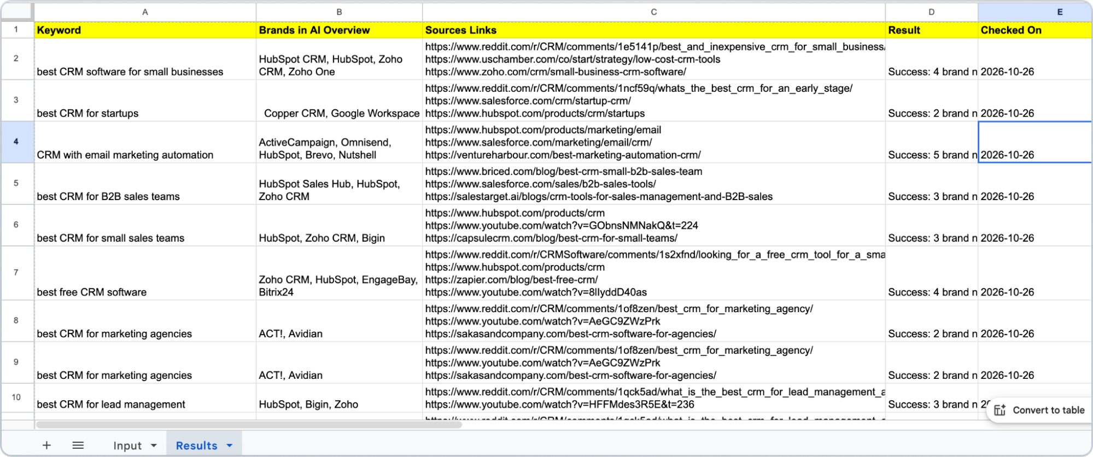Select cell 'best CRM for small sales teams'
The width and height of the screenshot is (1093, 457).
click(145, 225)
